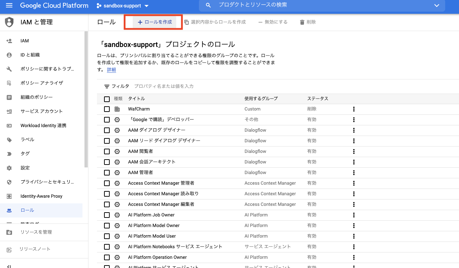This screenshot has height=268, width=459.
Task: Click the IAM shield icon
Action: pyautogui.click(x=9, y=22)
